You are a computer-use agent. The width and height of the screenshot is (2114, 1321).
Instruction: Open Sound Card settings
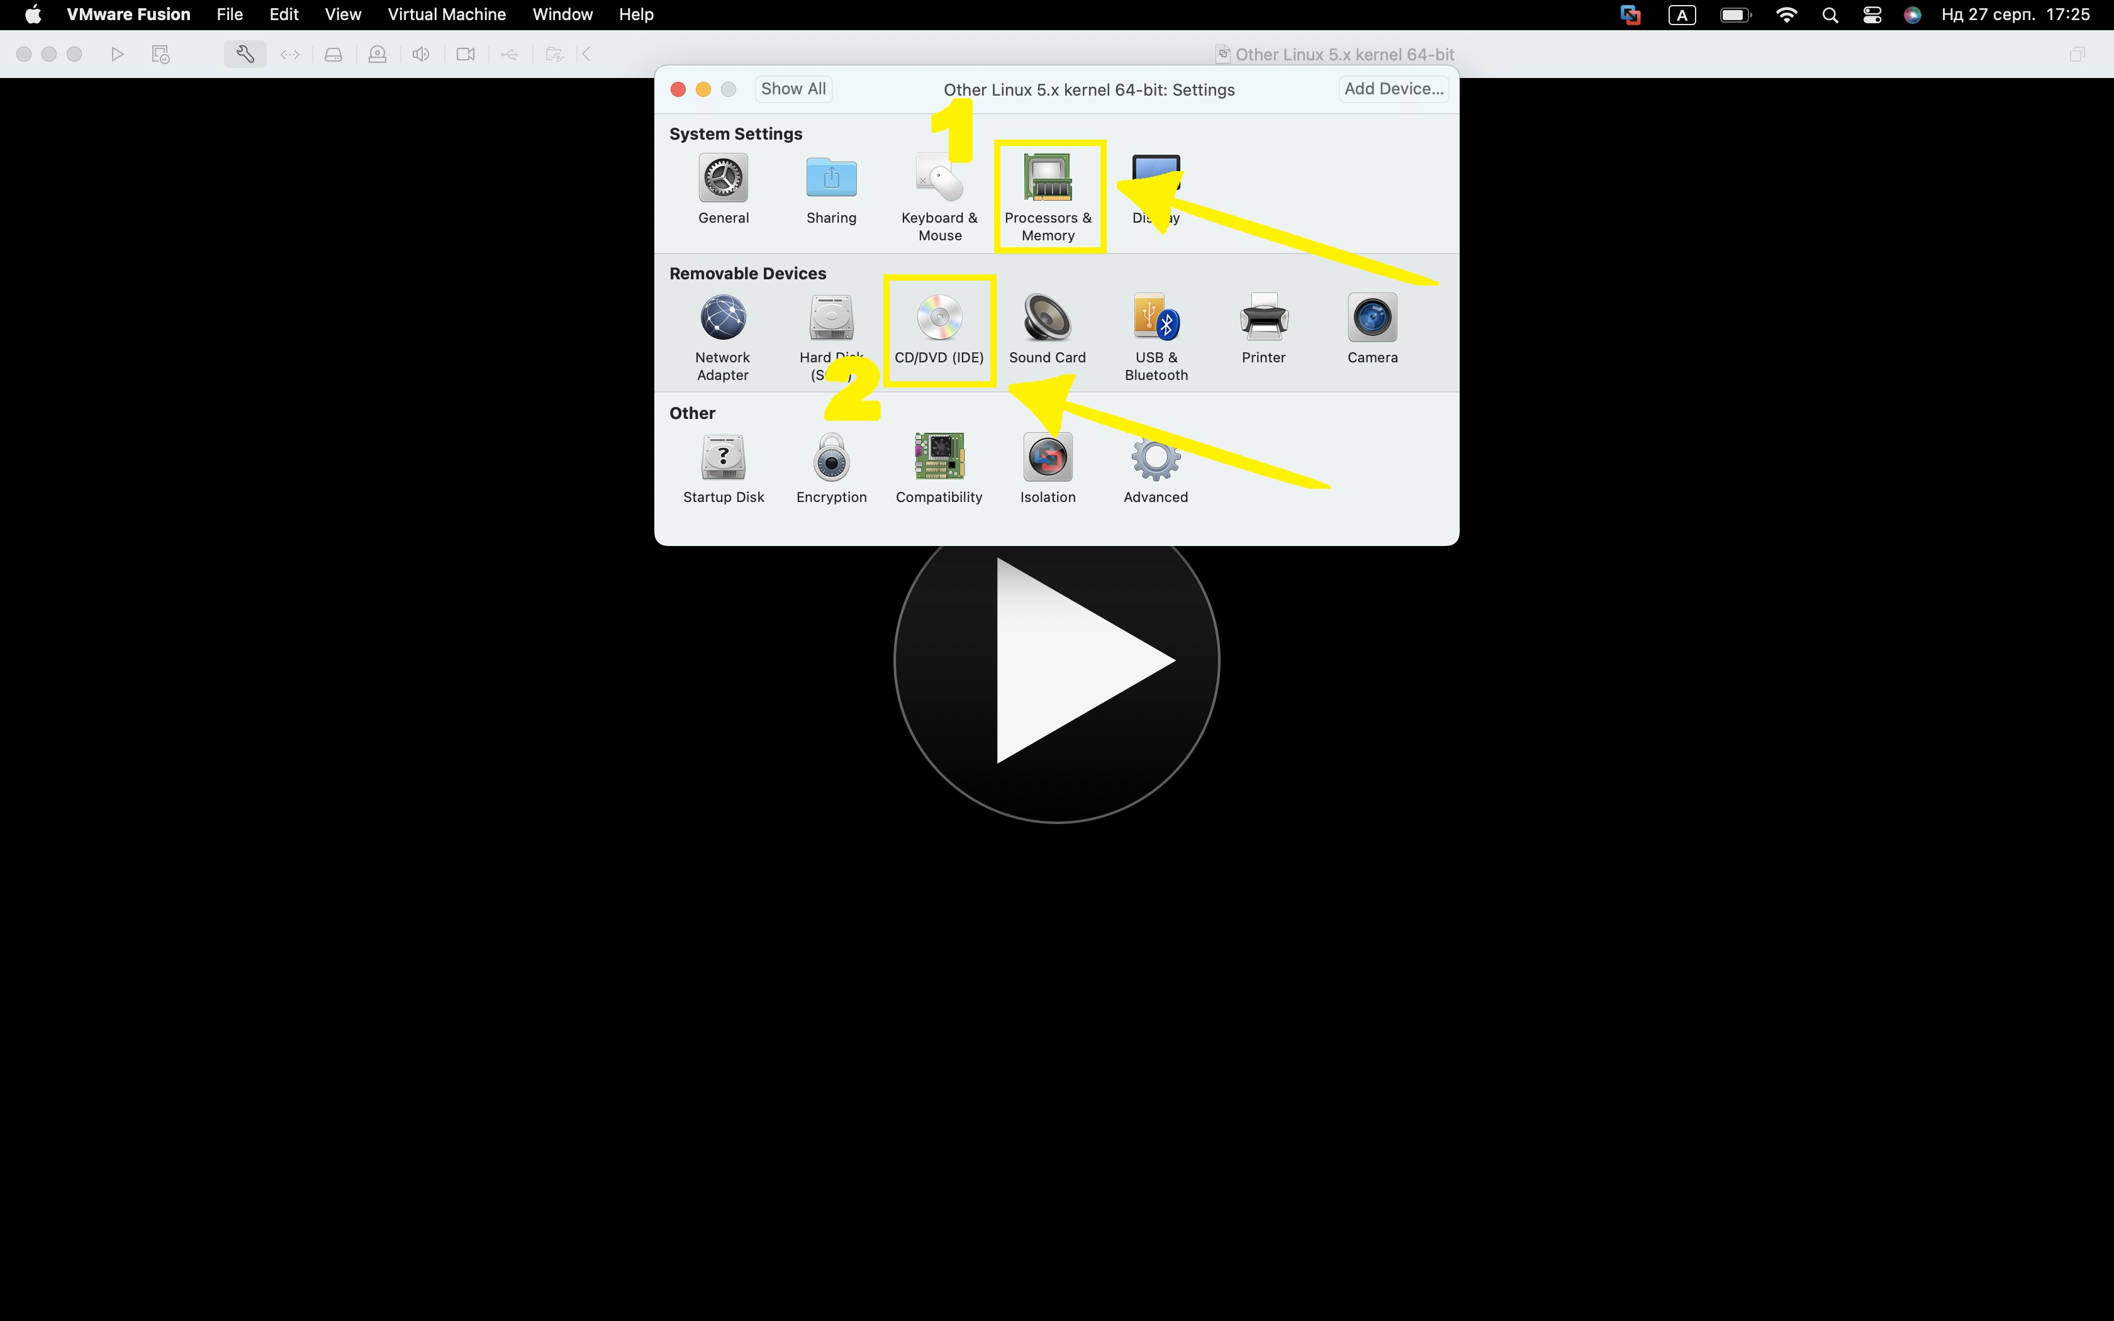click(x=1048, y=330)
